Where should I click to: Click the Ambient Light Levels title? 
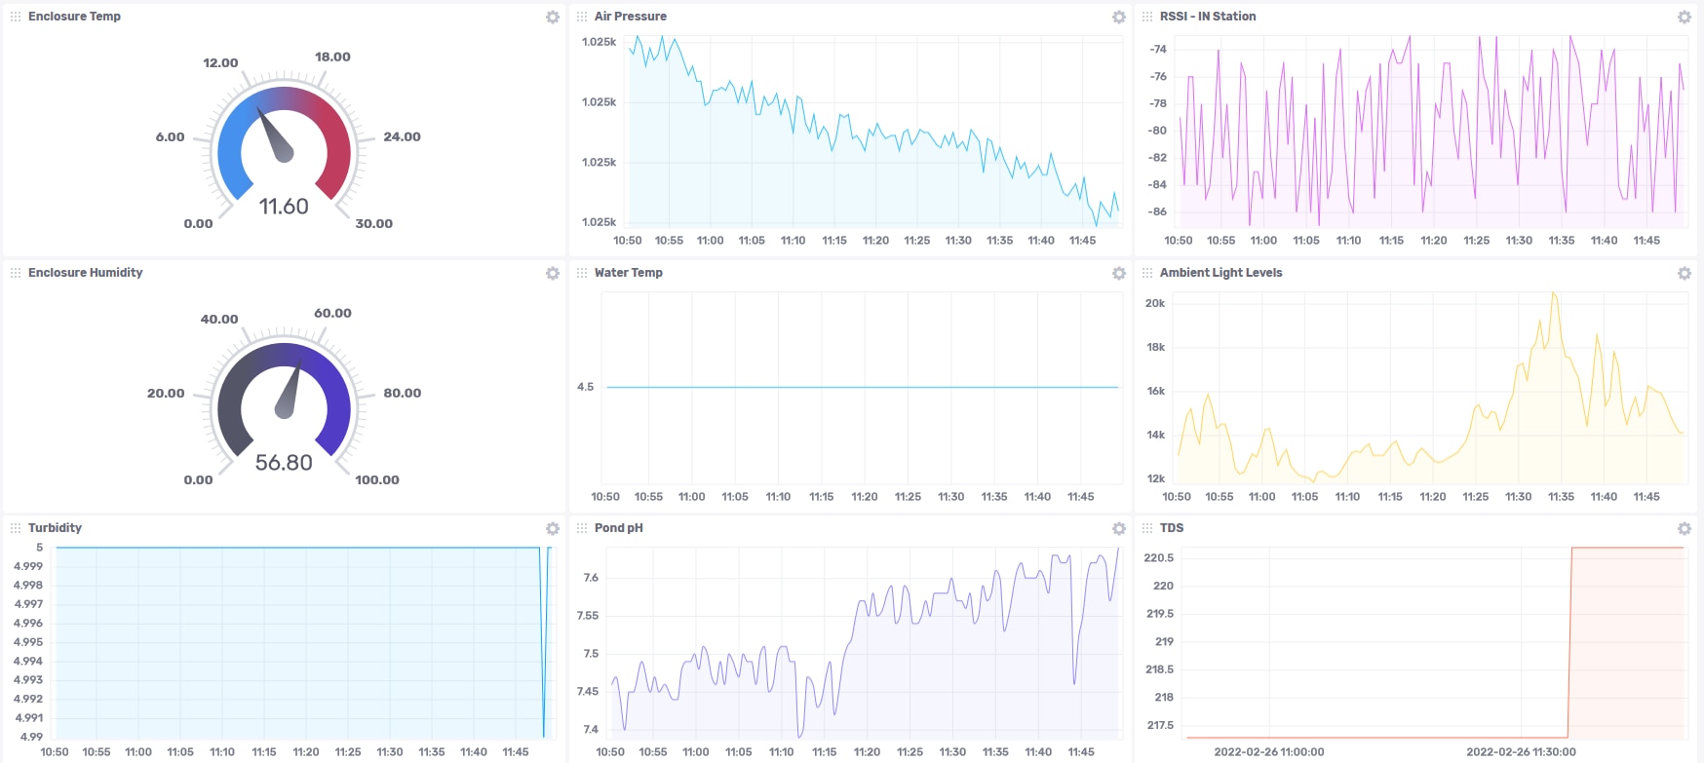click(1220, 273)
